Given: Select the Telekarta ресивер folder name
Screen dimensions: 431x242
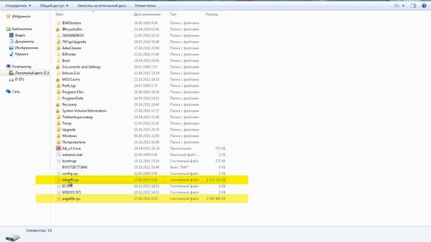Looking at the screenshot, I should (77, 117).
